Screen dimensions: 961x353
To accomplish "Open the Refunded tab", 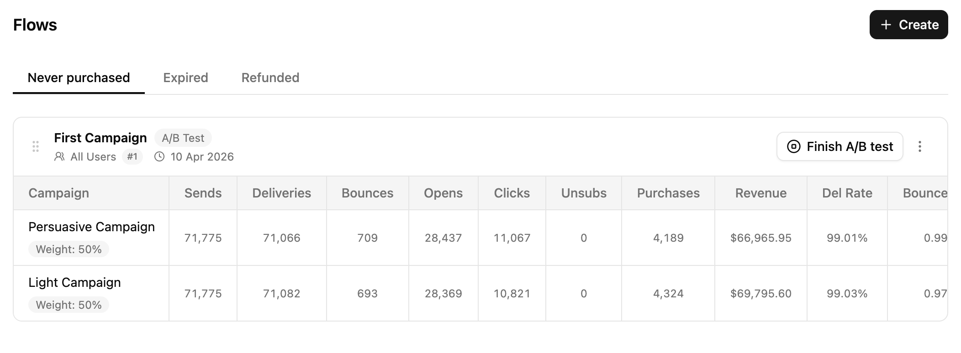I will [270, 78].
